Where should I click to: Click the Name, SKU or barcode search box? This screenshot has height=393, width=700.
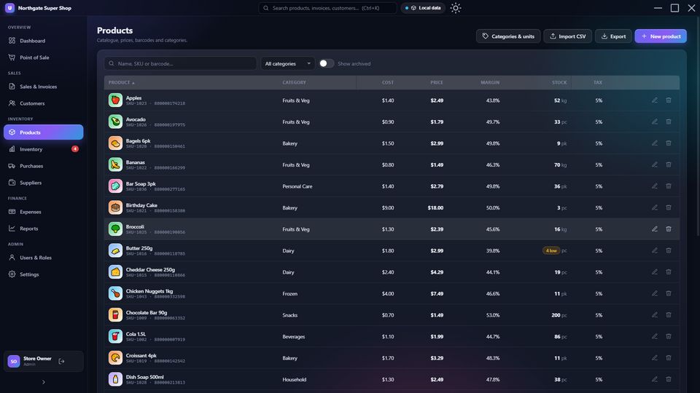(x=180, y=64)
